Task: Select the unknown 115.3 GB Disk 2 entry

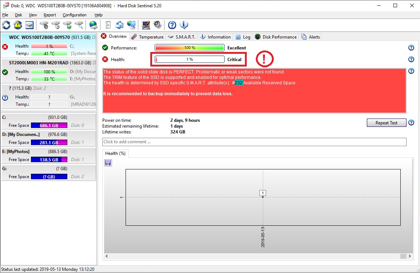Action: tap(48, 96)
